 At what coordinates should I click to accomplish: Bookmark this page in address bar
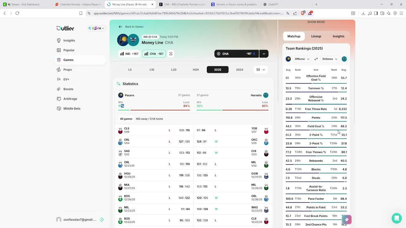81,13
